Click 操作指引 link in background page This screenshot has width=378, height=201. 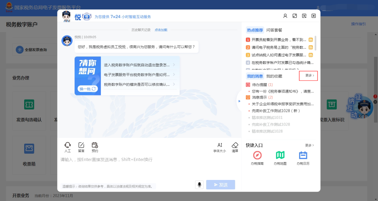(x=358, y=24)
